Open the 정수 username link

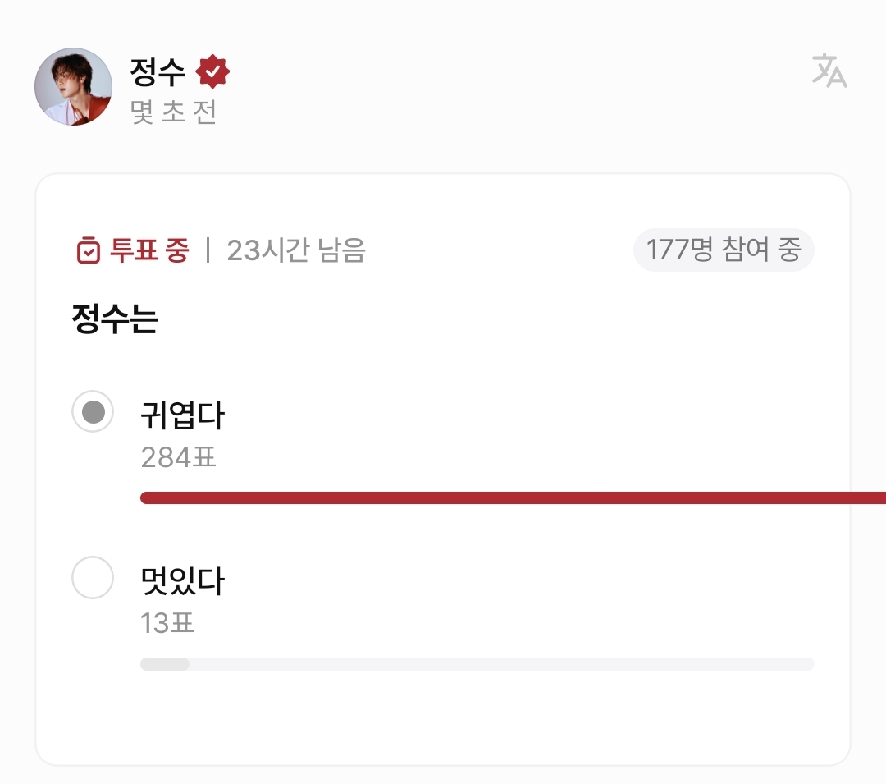coord(158,72)
